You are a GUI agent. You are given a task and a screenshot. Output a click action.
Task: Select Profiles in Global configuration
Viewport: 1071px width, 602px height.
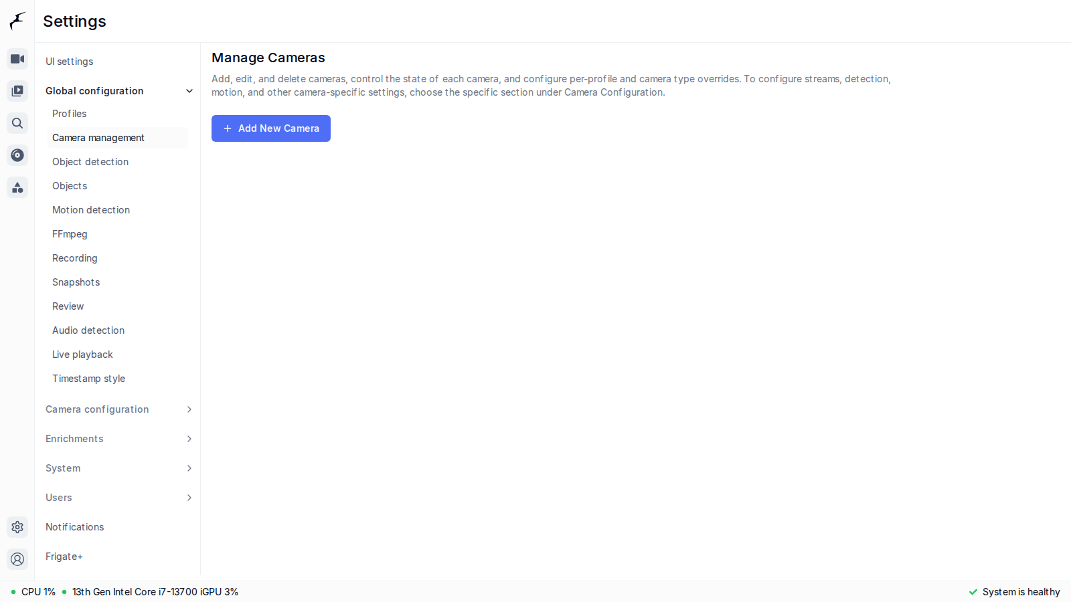[117, 114]
